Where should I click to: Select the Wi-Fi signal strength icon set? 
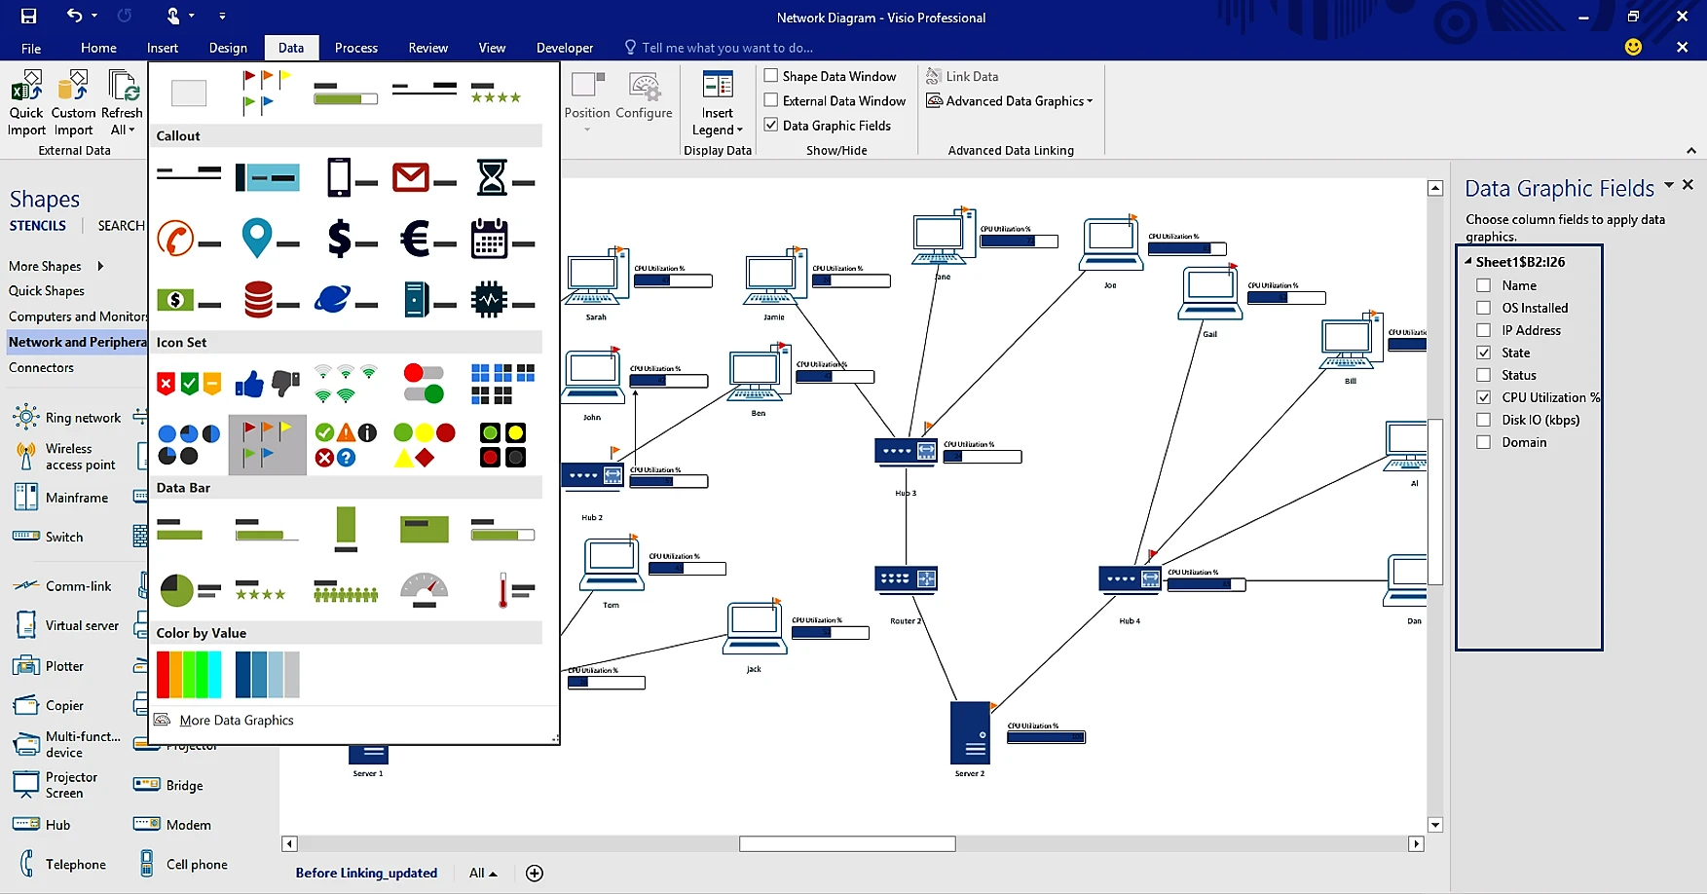pyautogui.click(x=345, y=384)
